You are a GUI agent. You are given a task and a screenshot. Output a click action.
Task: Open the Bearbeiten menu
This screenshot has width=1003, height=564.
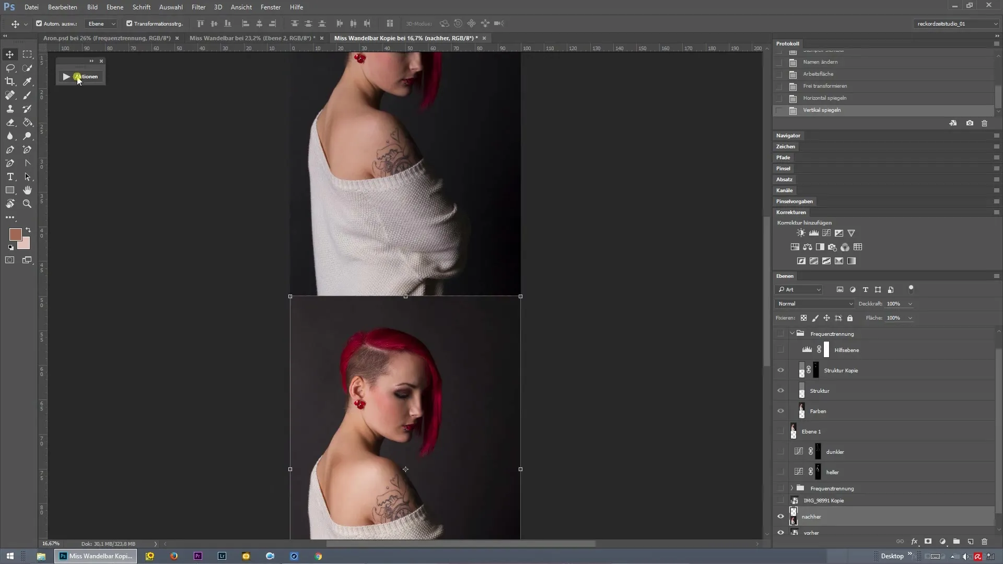click(63, 7)
